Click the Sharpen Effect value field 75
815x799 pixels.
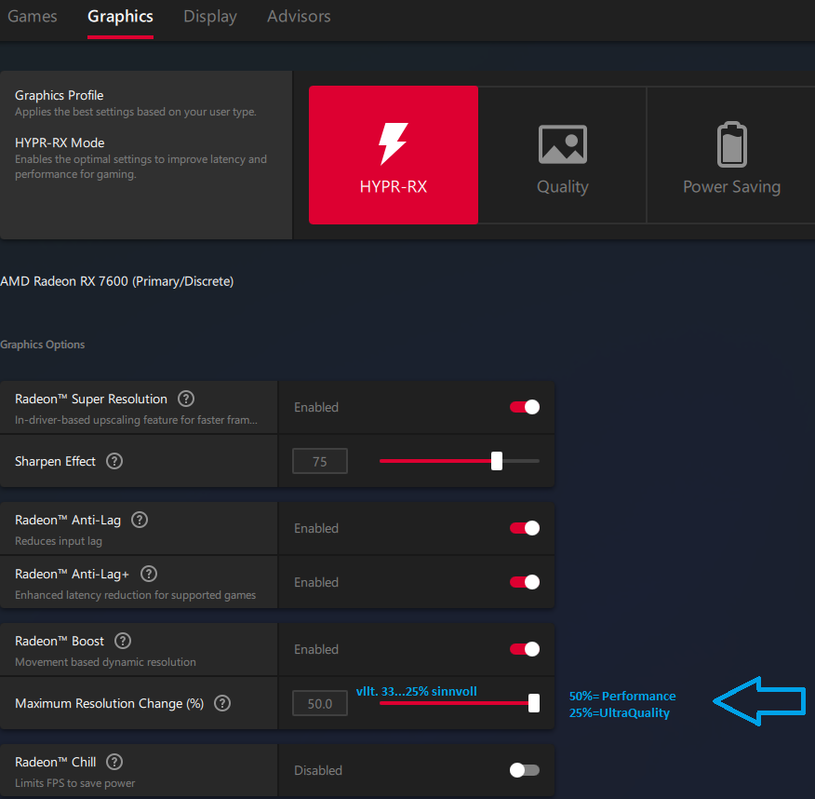(x=320, y=461)
